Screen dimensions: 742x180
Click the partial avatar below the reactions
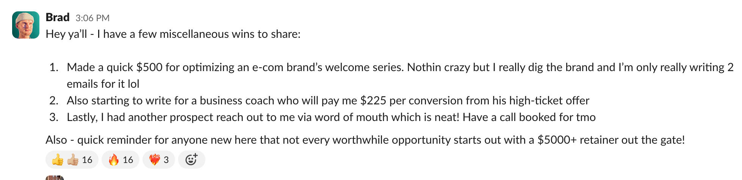point(55,178)
